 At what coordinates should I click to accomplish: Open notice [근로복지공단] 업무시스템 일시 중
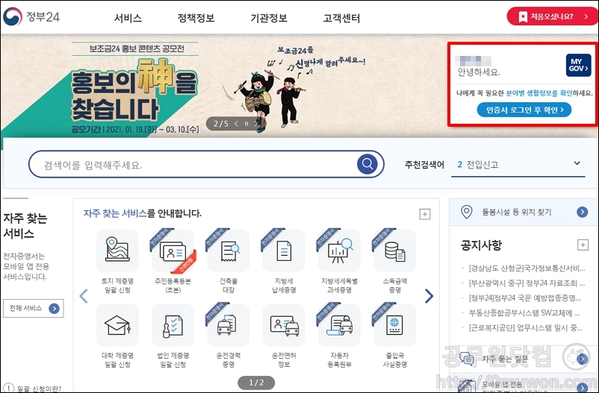[526, 328]
